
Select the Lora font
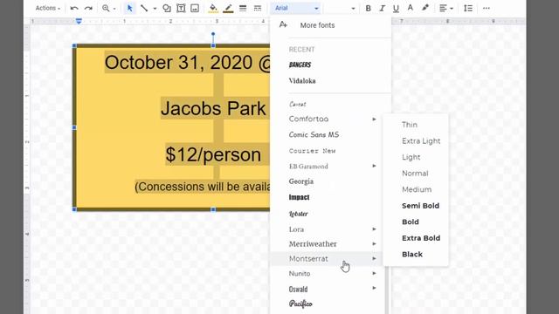[296, 229]
